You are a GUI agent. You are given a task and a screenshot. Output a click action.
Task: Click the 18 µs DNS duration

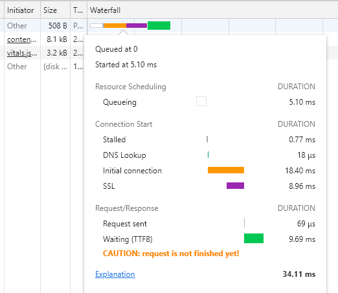coord(306,155)
